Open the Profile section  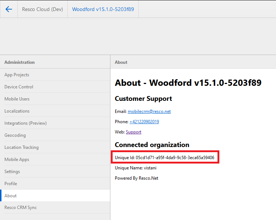11,184
